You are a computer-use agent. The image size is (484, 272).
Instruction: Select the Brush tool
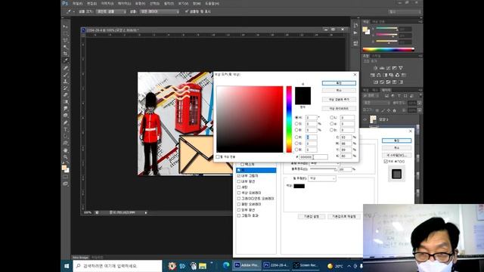click(66, 75)
